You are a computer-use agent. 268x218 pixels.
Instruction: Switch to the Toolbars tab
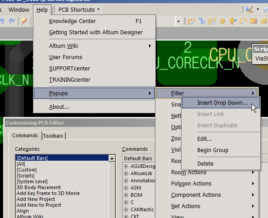(x=53, y=136)
